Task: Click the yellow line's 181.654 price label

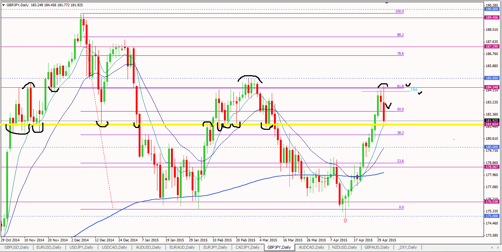Action: 492,124
